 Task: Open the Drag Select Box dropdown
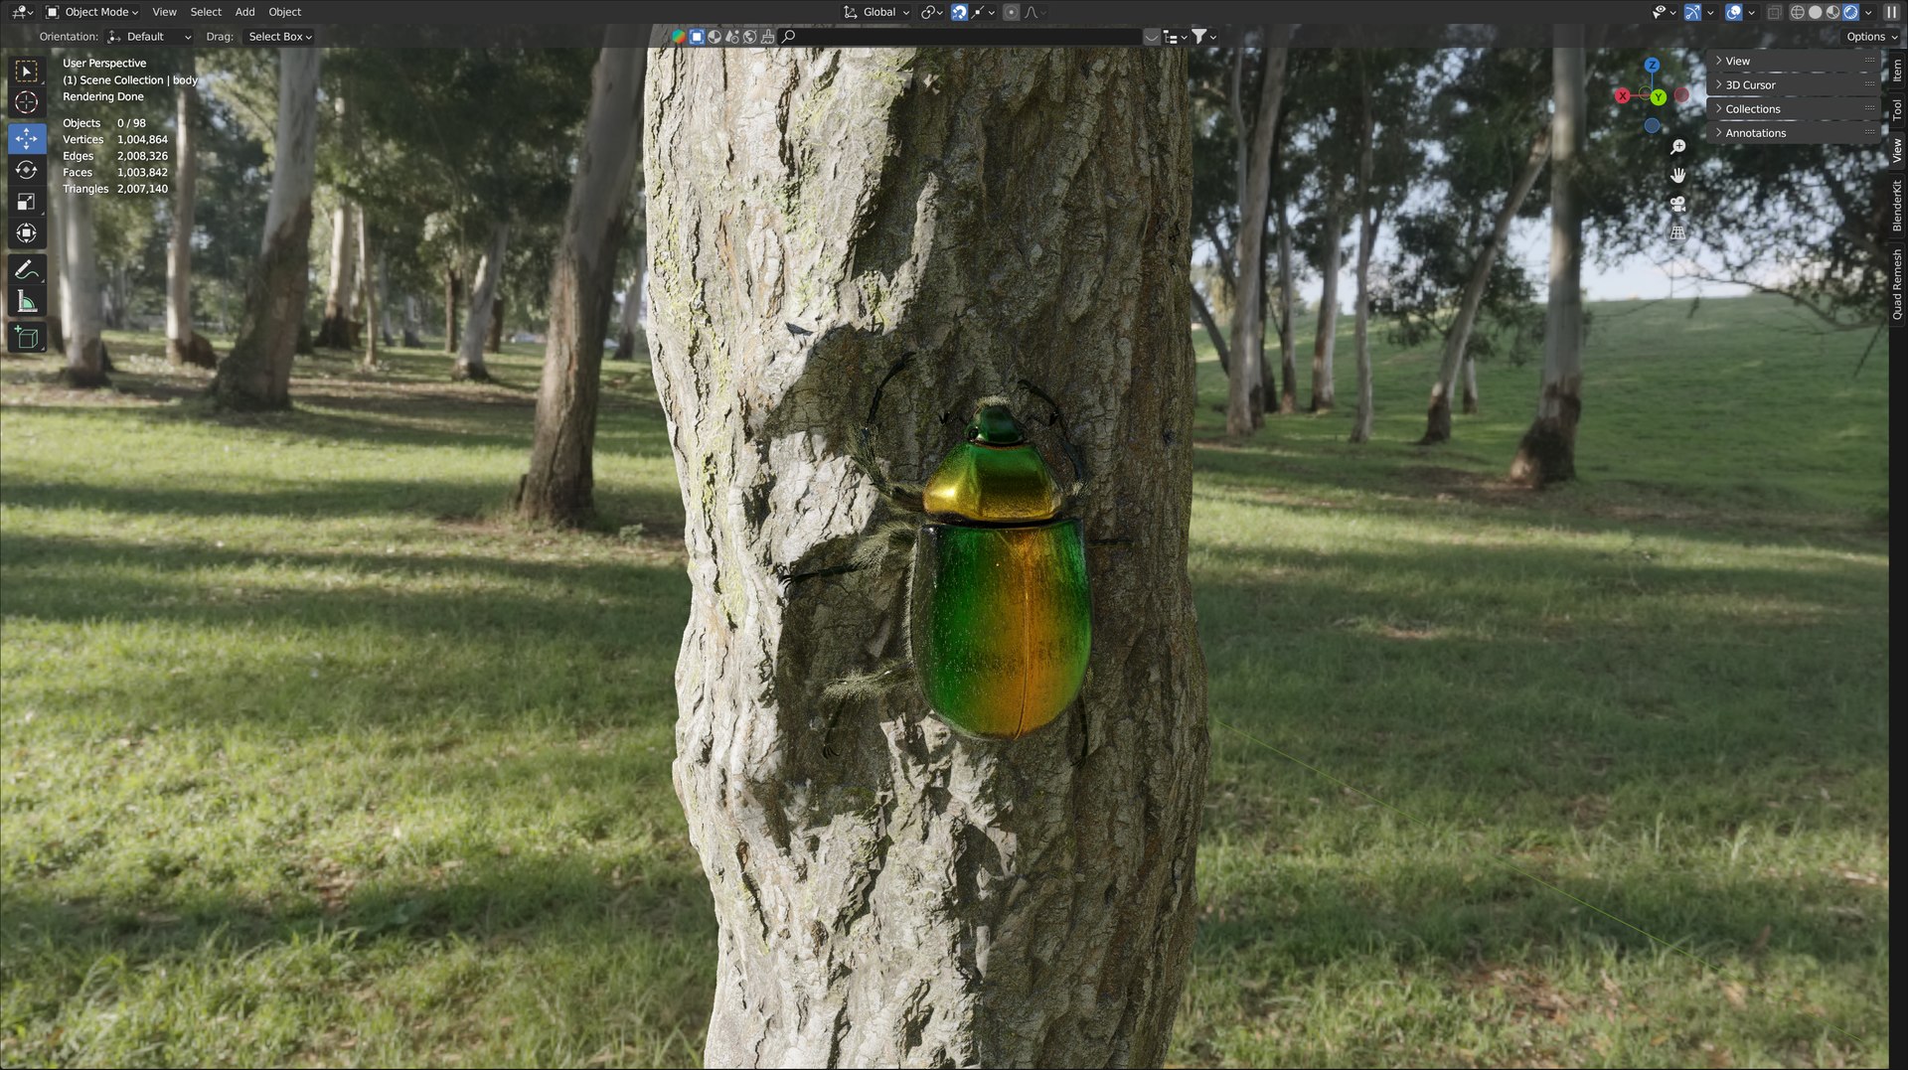279,37
